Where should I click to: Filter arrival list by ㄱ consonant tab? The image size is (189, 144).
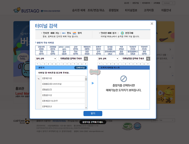99,64
